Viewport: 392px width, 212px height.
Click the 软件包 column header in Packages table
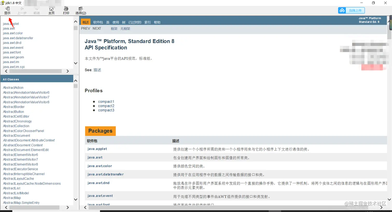click(x=92, y=141)
